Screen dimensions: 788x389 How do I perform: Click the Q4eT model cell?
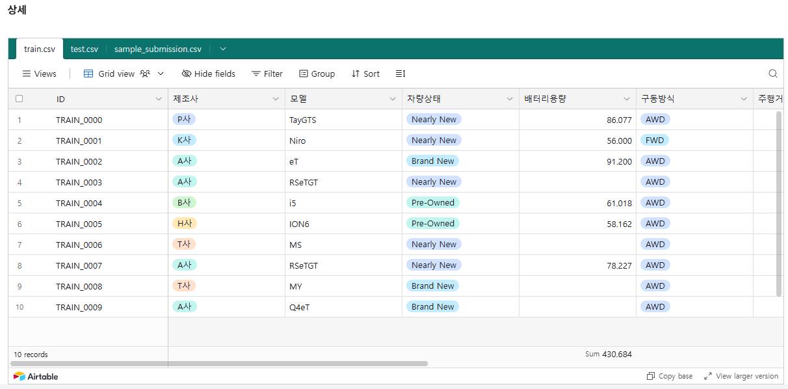point(344,307)
